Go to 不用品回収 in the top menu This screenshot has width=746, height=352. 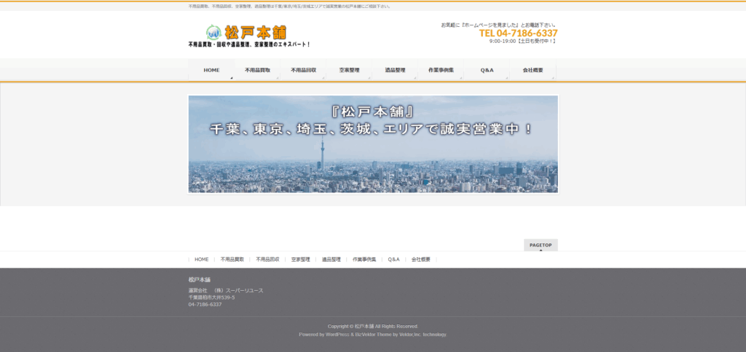click(303, 71)
